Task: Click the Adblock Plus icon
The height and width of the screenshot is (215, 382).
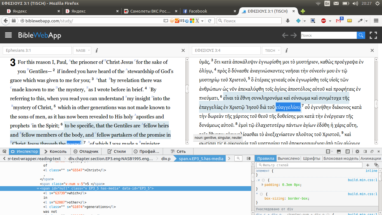Action: point(324,21)
